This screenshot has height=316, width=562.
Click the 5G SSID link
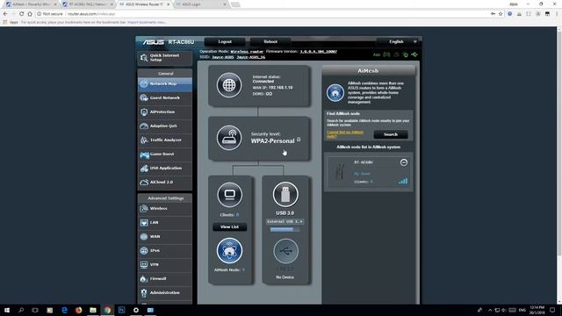pos(251,57)
